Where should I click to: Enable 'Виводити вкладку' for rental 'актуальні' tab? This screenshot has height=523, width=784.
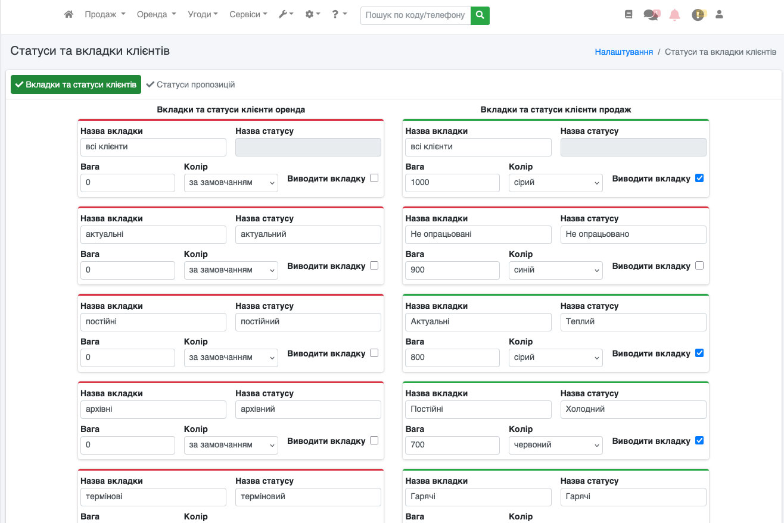[374, 266]
